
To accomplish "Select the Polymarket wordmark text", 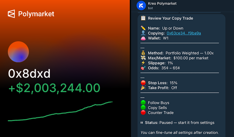I will pos(36,14).
